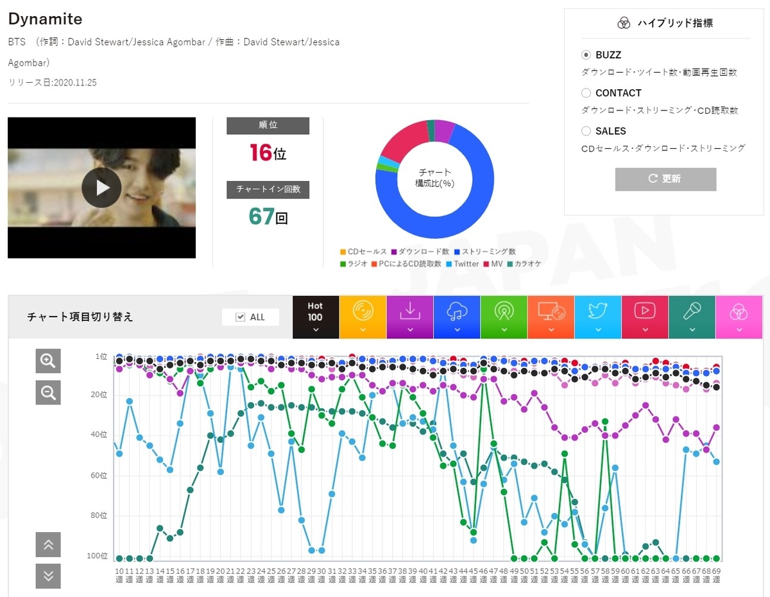The image size is (770, 597).
Task: Select the karaoke microphone icon tab
Action: click(692, 311)
